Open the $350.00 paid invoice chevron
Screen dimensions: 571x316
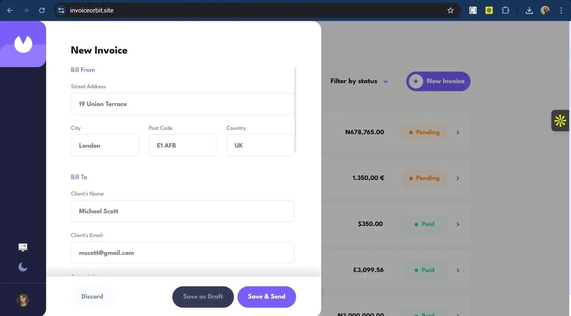click(458, 225)
